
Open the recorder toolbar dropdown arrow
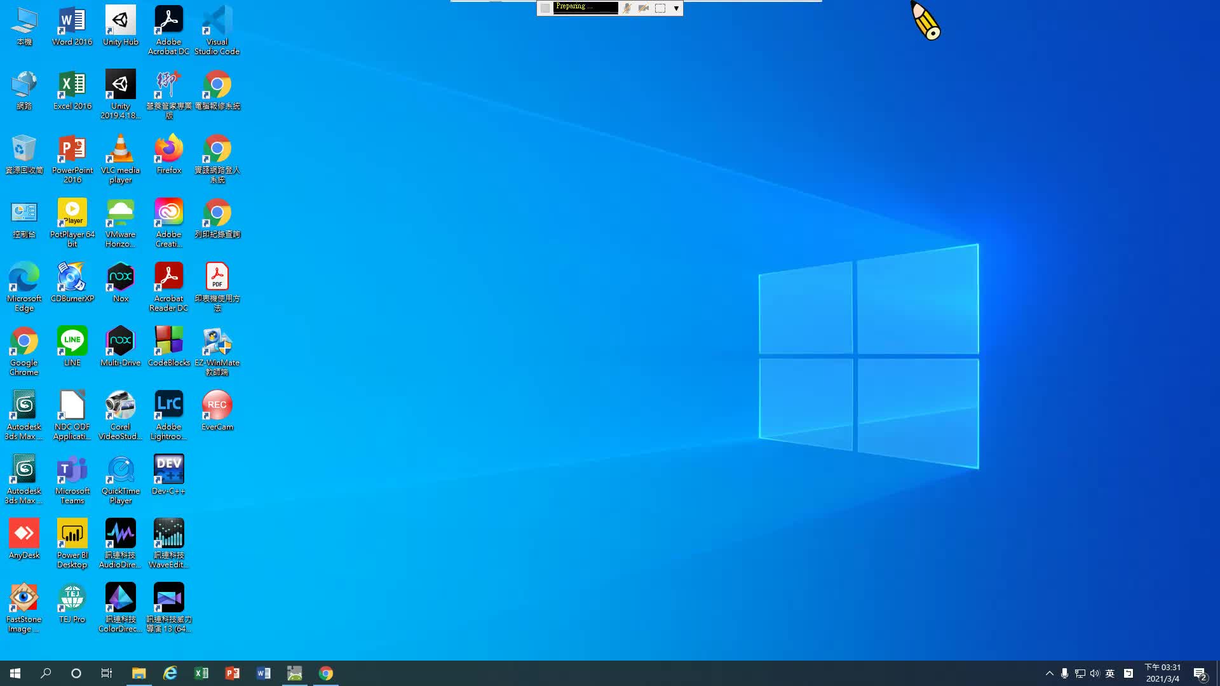click(x=676, y=8)
